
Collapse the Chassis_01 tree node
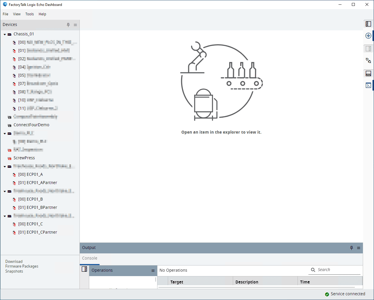pyautogui.click(x=5, y=35)
